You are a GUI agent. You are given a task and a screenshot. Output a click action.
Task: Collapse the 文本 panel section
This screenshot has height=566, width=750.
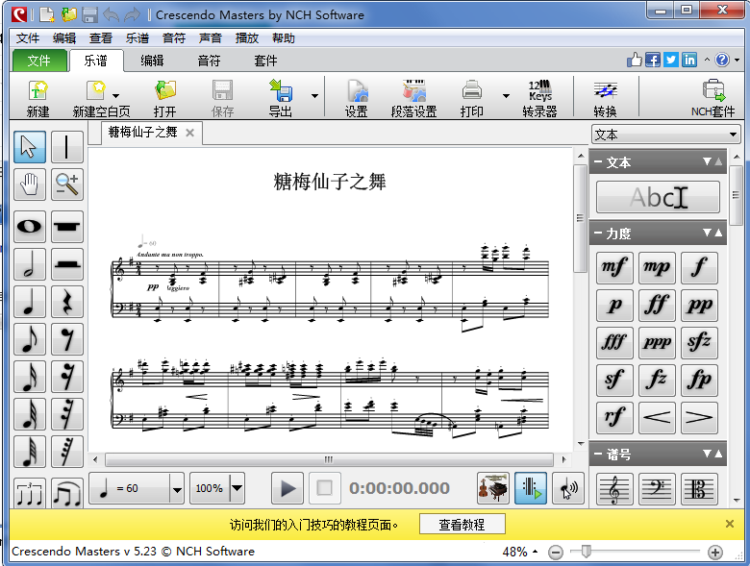pyautogui.click(x=598, y=162)
